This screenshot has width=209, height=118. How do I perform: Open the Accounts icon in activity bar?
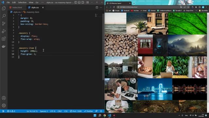pyautogui.click(x=4, y=98)
